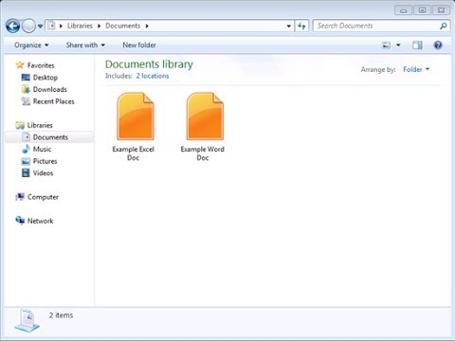The width and height of the screenshot is (455, 341).
Task: Open Help with the question mark icon
Action: [x=438, y=45]
